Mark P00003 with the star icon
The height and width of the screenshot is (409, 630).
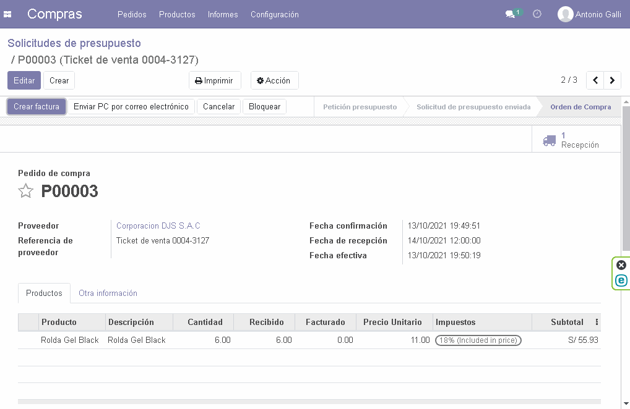26,191
